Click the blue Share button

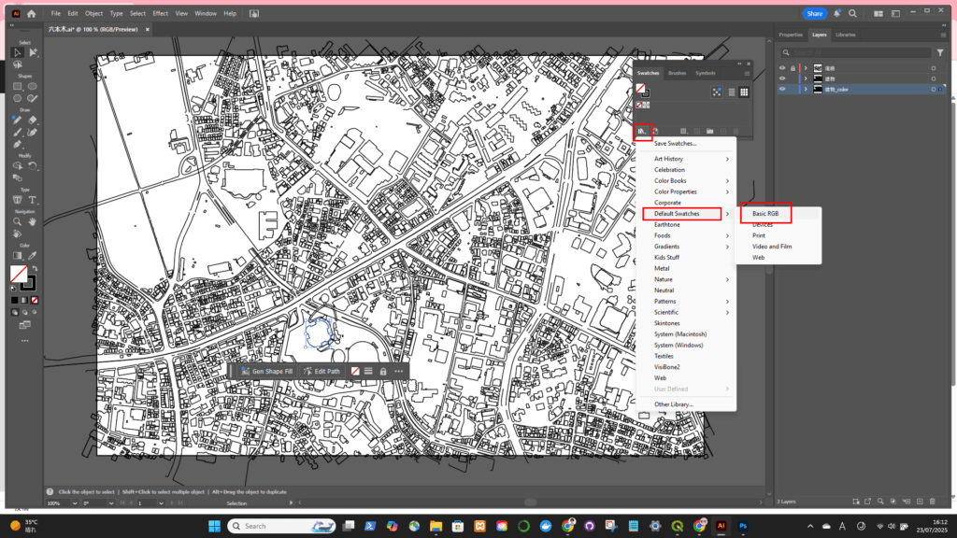tap(814, 14)
